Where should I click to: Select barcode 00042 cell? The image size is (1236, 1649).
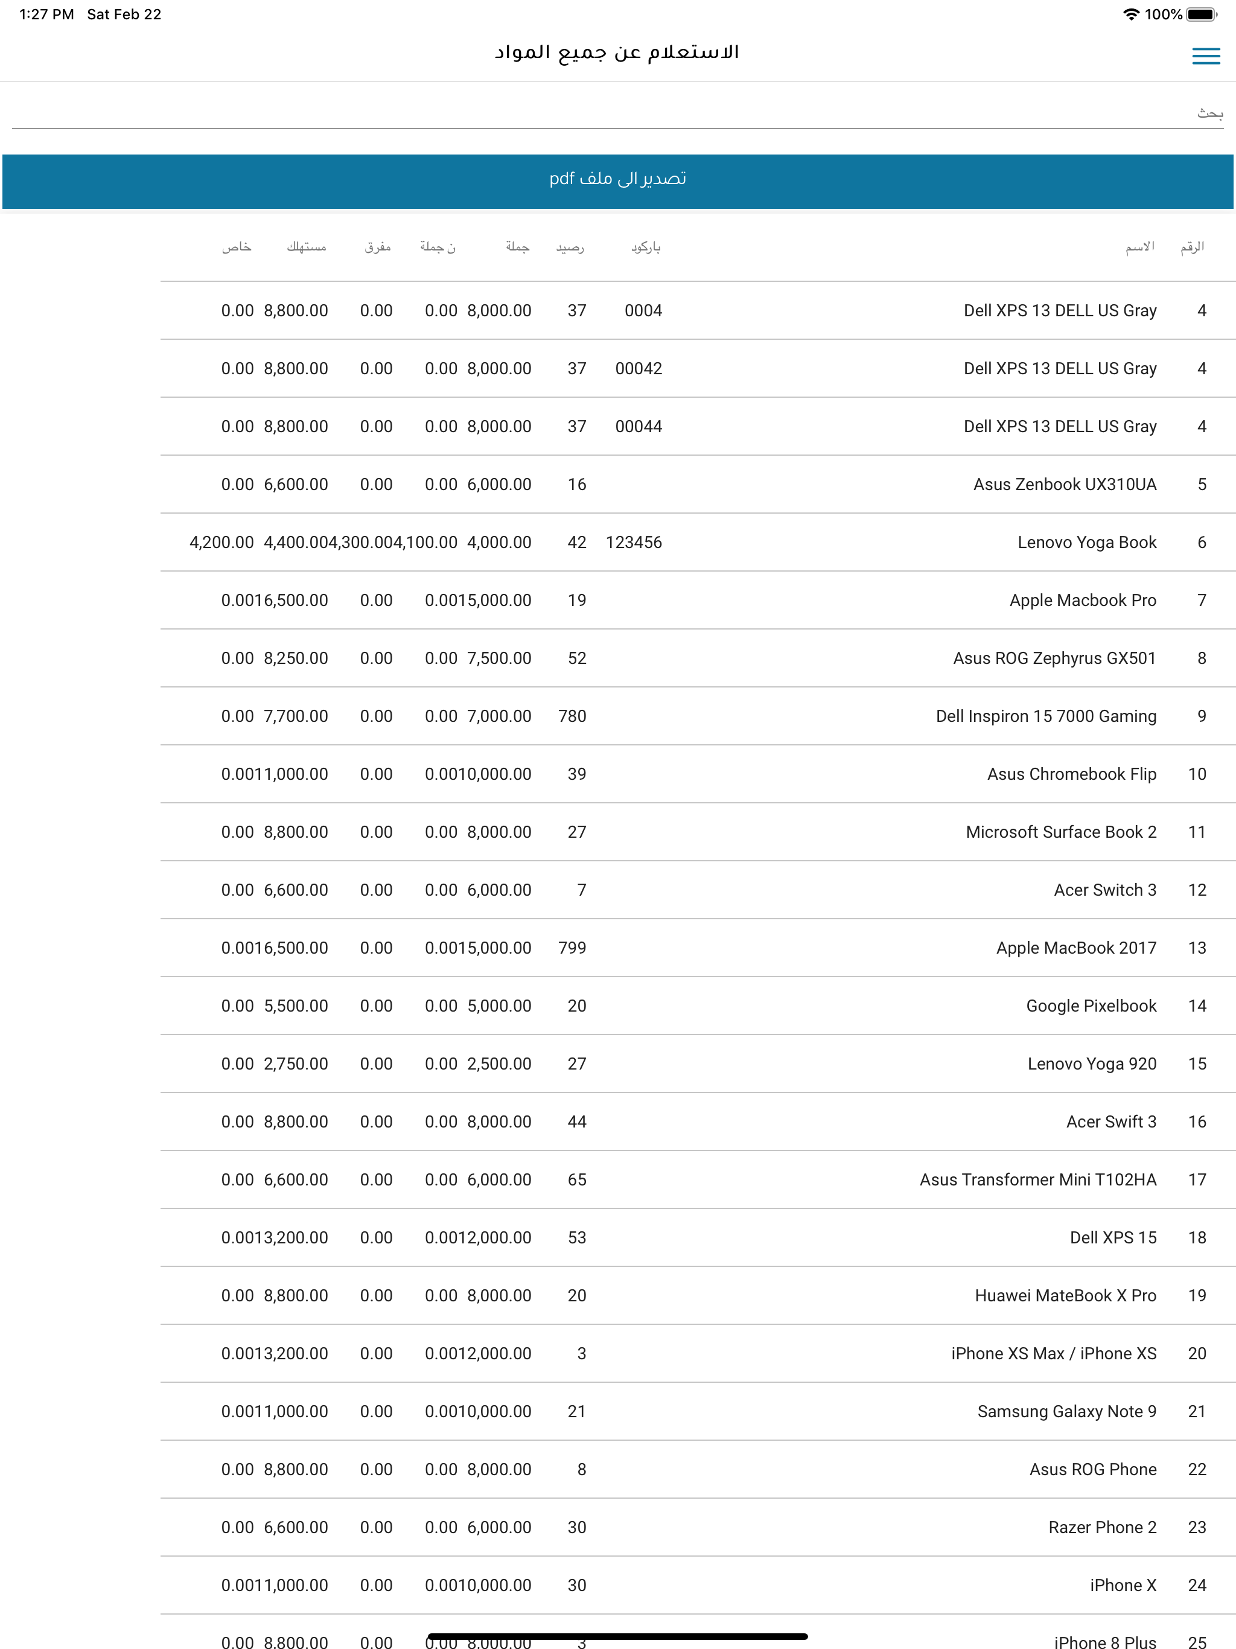[639, 369]
